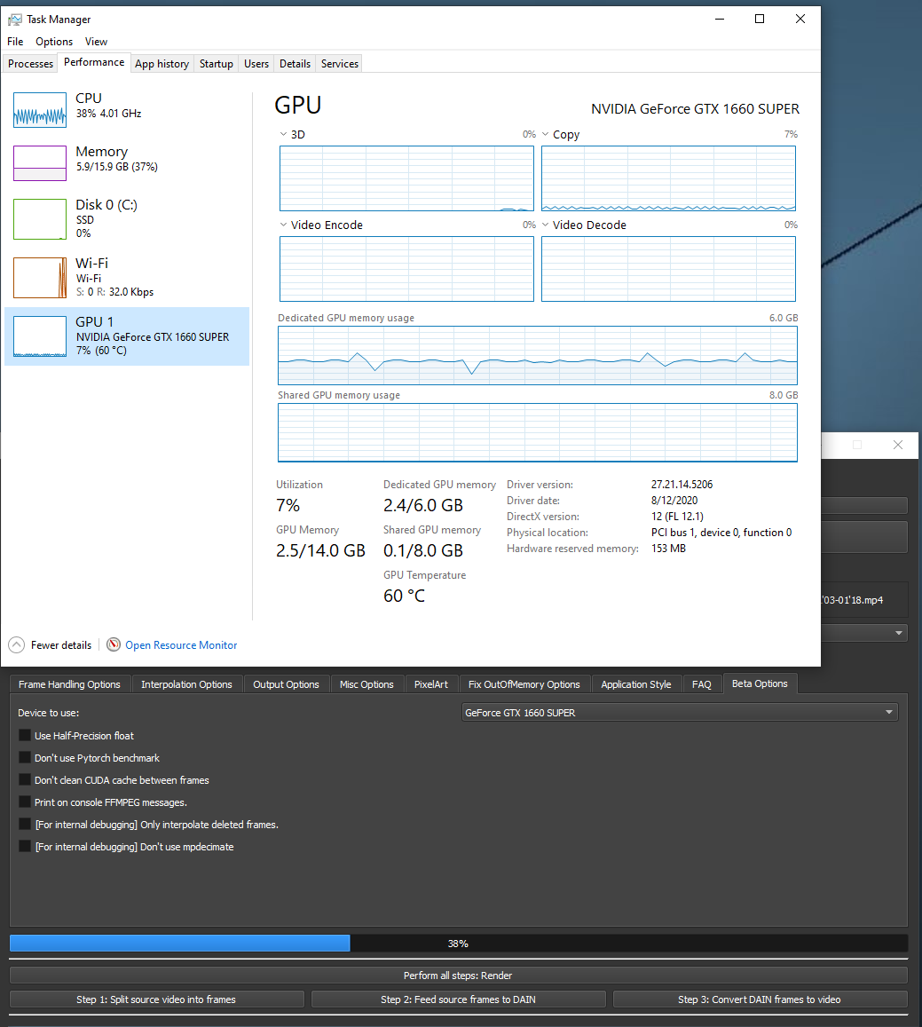Click Perform all steps: Render button
This screenshot has height=1027, width=922.
[459, 976]
